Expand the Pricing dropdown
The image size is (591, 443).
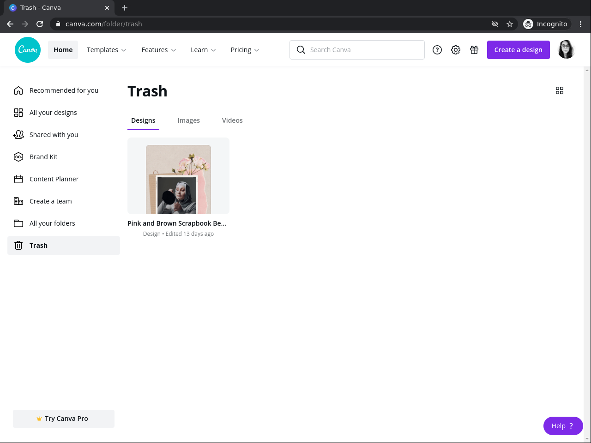click(x=245, y=50)
